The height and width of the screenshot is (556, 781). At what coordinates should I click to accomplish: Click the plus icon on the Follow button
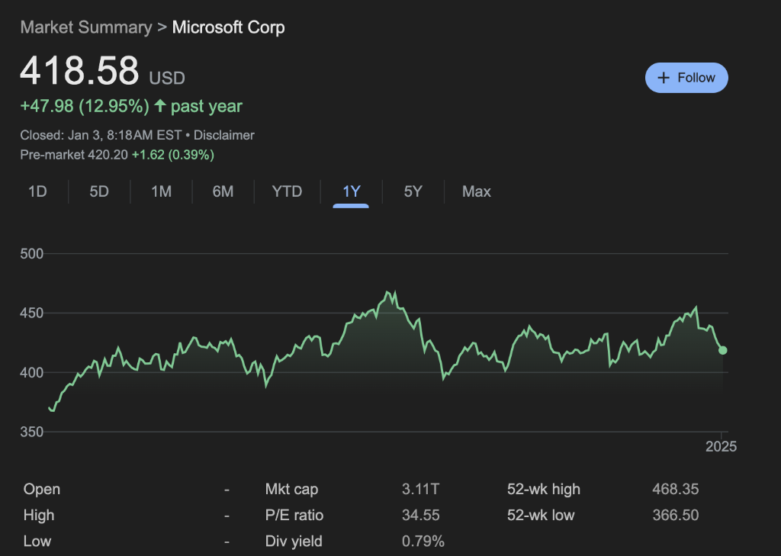click(665, 77)
